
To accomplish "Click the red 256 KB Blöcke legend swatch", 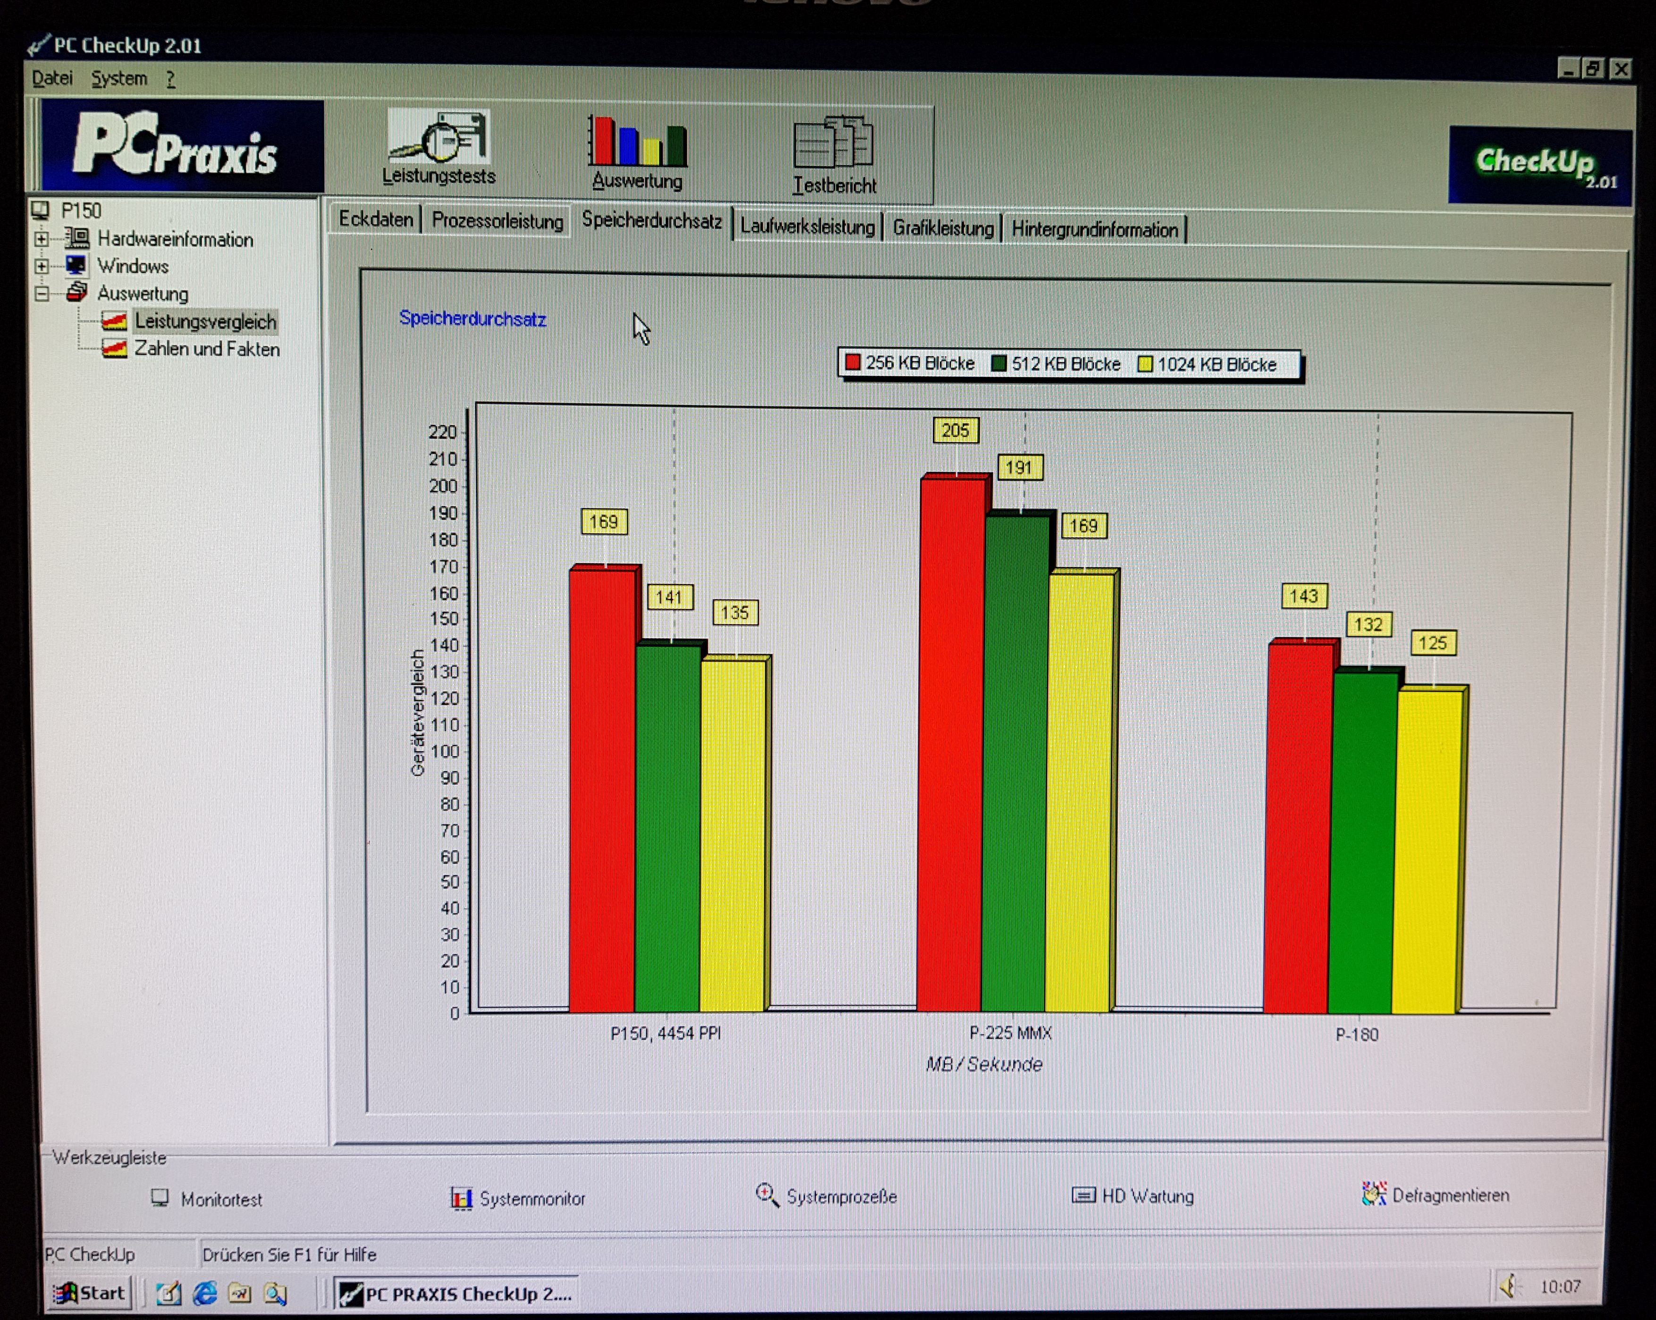I will point(852,362).
